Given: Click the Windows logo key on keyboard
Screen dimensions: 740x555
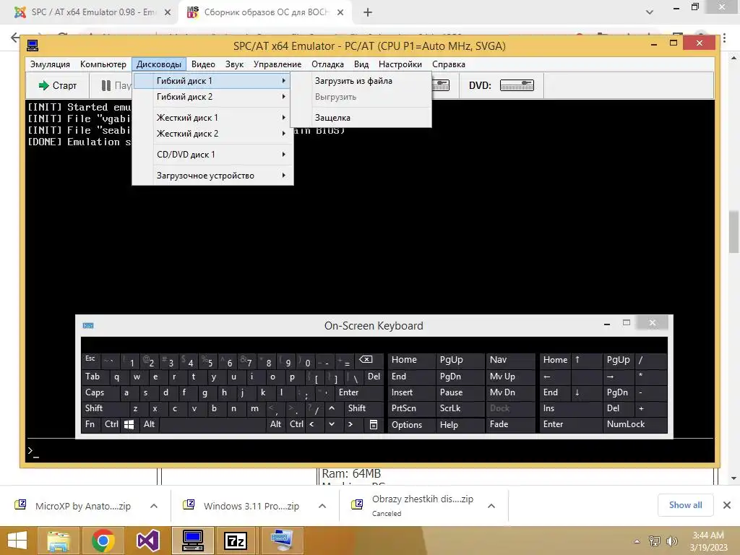Looking at the screenshot, I should click(x=129, y=424).
